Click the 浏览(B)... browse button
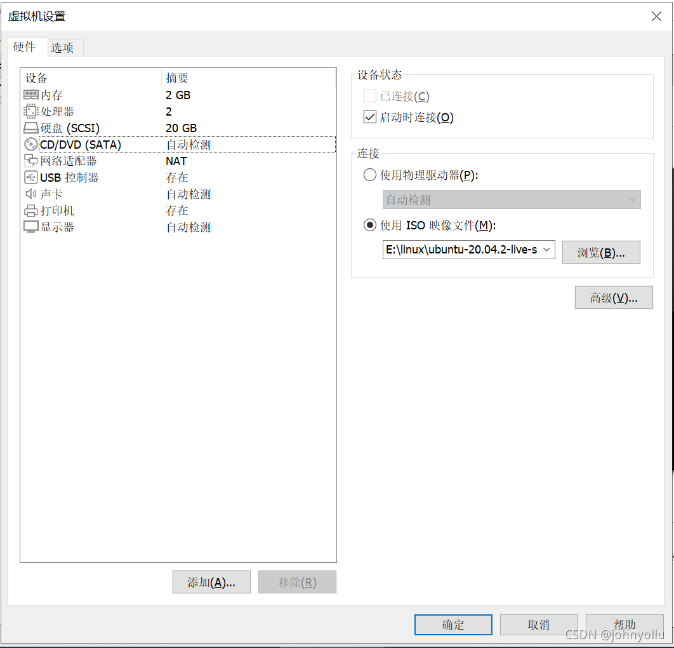Image resolution: width=674 pixels, height=648 pixels. point(601,252)
